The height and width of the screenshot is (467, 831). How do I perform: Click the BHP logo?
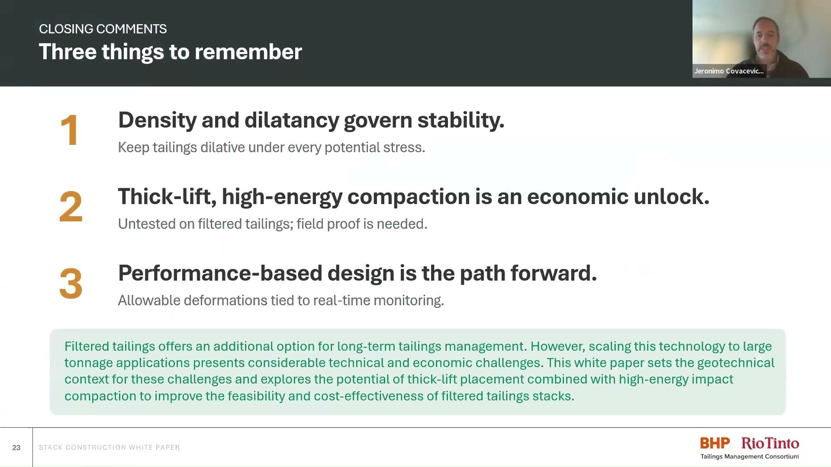tap(715, 443)
